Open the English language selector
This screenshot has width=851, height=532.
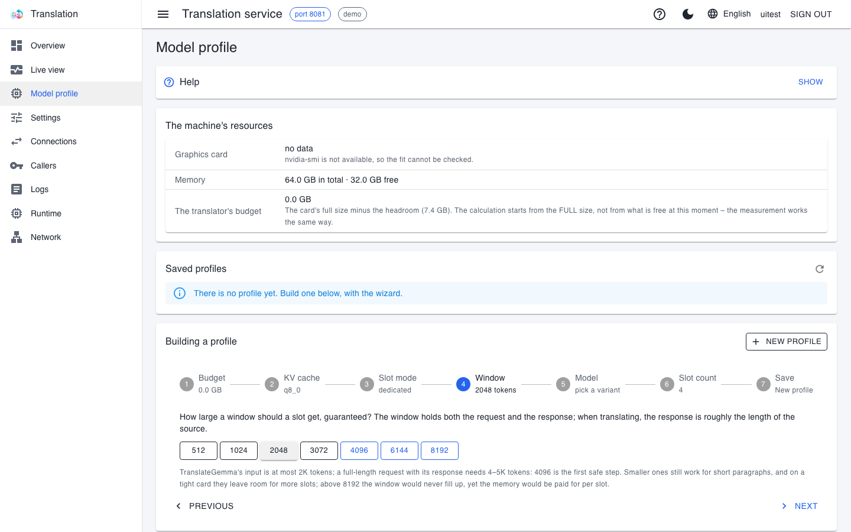729,14
